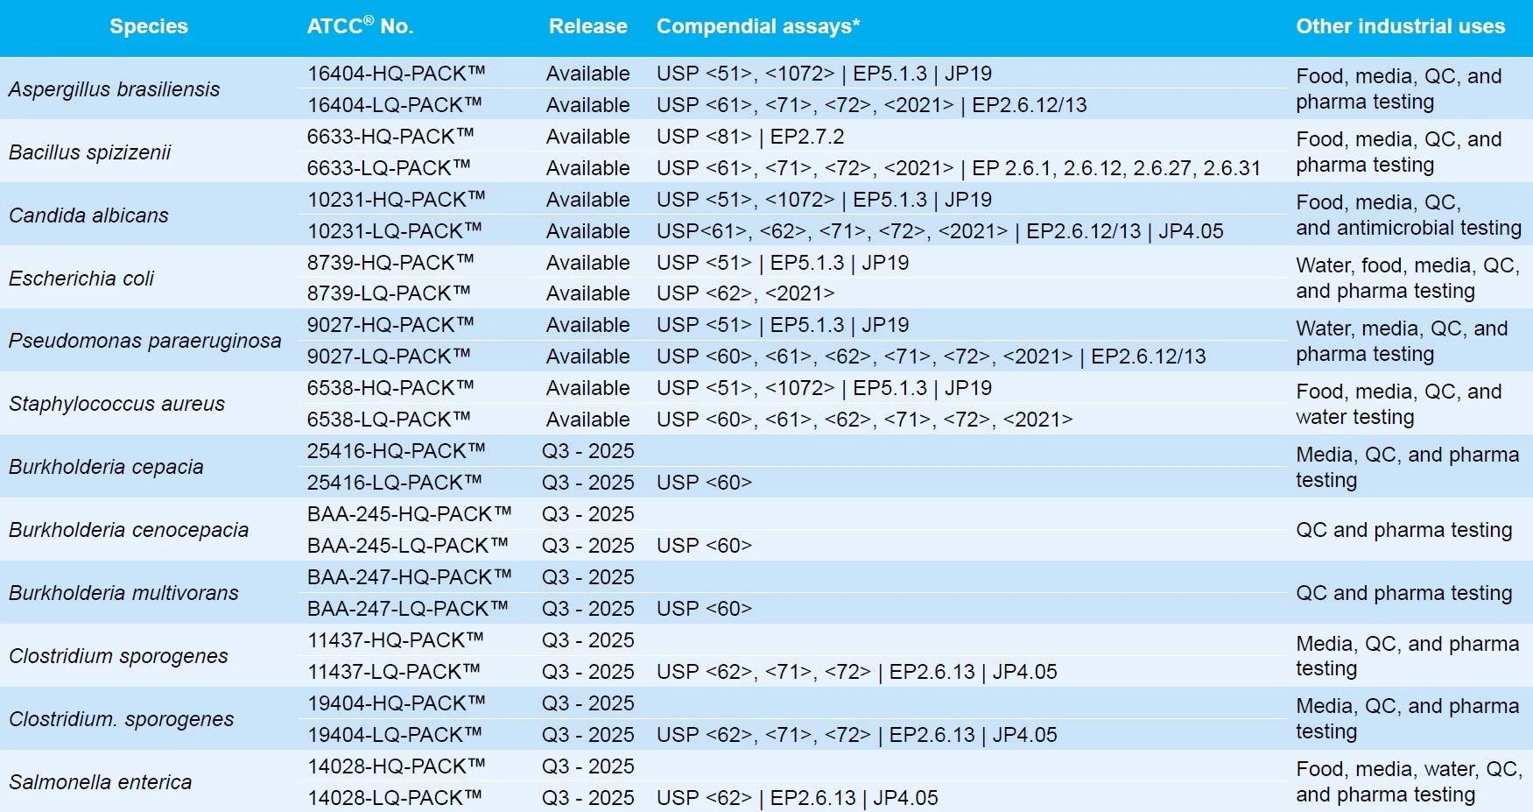Click the Species column header
This screenshot has height=812, width=1533.
(149, 26)
